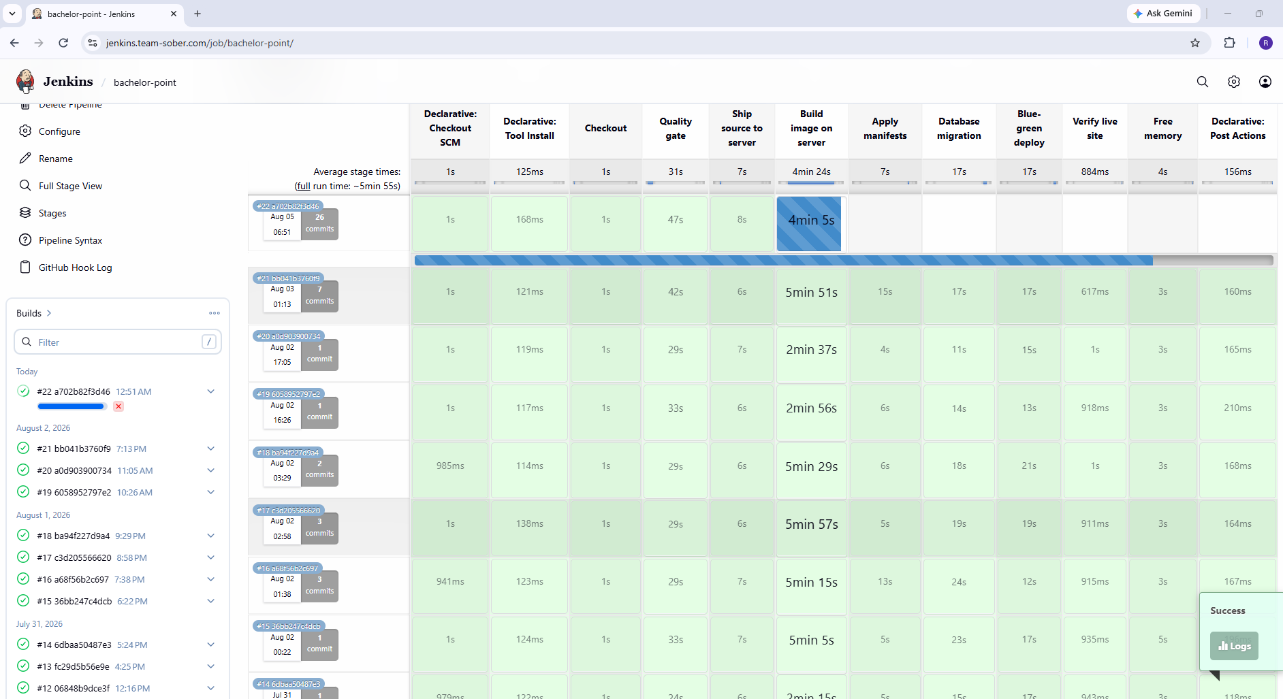Open Pipeline Syntax help icon
The width and height of the screenshot is (1283, 699).
pos(25,240)
